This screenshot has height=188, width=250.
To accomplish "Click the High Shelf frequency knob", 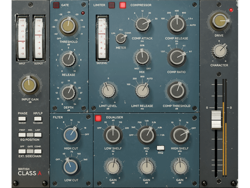I will [180, 135].
